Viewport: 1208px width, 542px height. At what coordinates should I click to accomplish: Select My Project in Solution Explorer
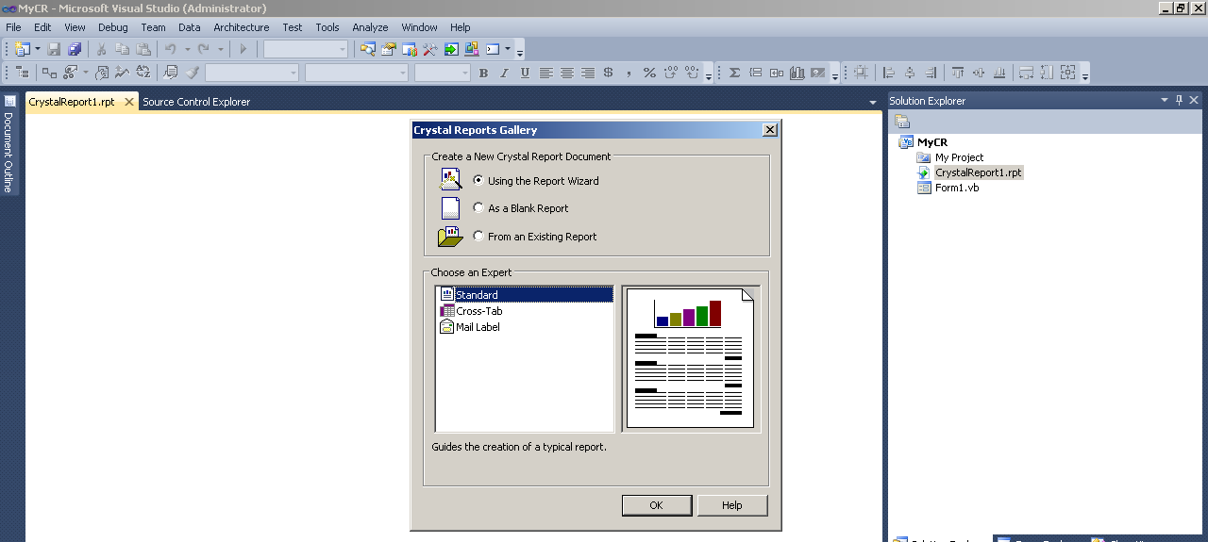959,157
